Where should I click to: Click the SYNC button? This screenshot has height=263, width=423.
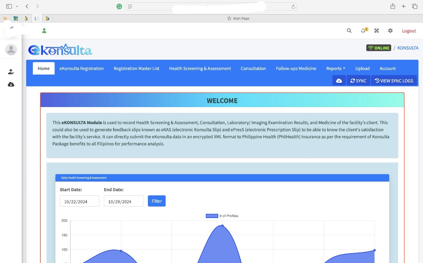(358, 80)
